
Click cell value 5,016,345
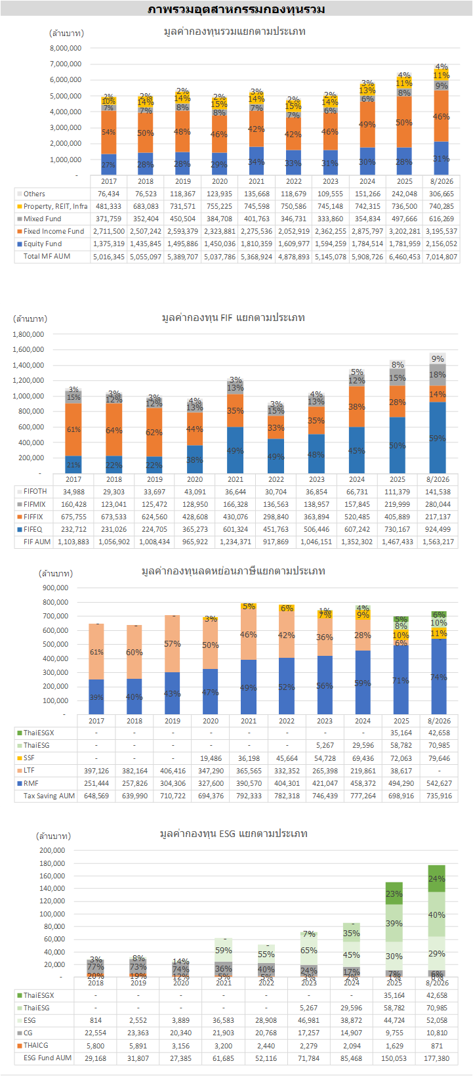109,257
